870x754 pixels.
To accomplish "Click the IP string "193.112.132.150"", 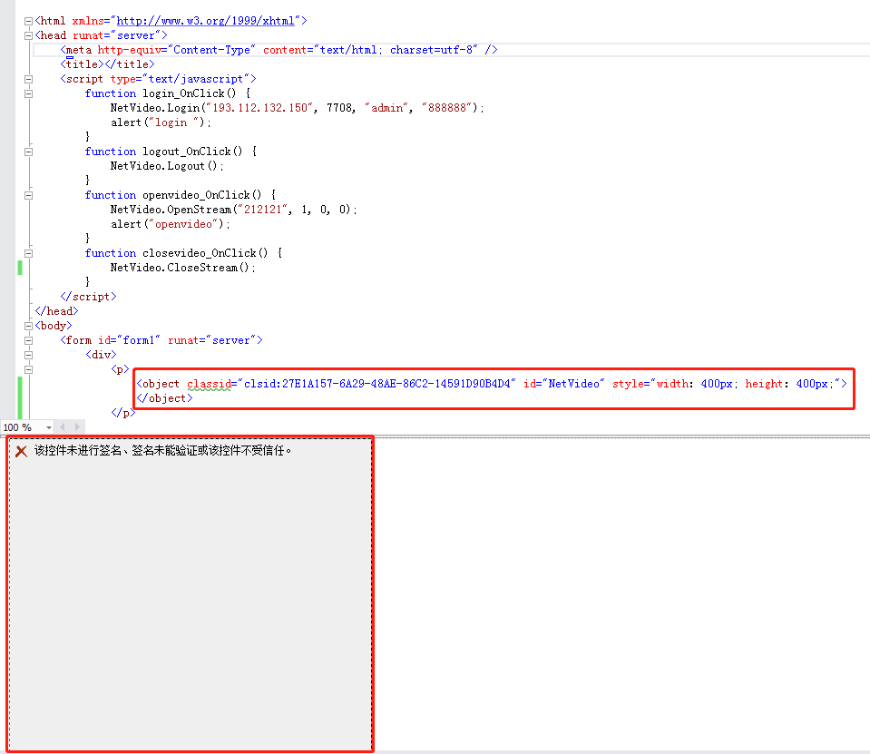I will (x=259, y=108).
